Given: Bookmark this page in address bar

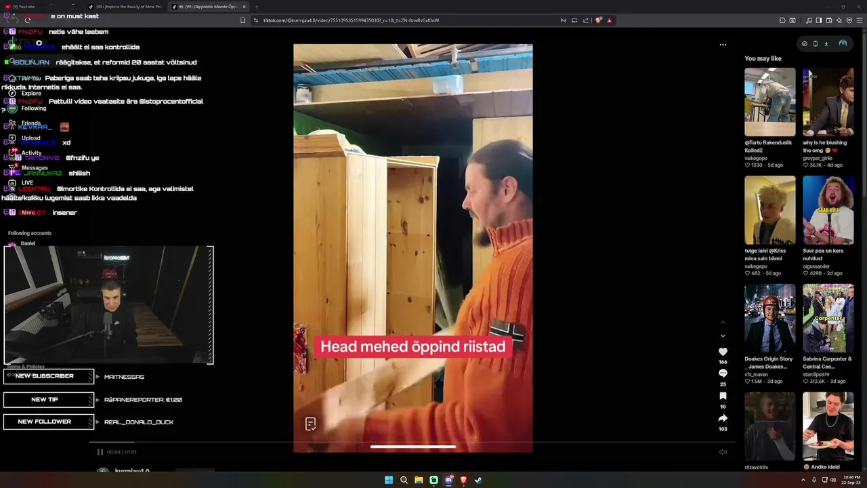Looking at the screenshot, I should [x=243, y=20].
